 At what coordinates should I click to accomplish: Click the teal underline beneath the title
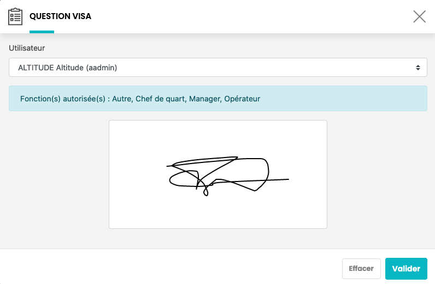(x=42, y=32)
